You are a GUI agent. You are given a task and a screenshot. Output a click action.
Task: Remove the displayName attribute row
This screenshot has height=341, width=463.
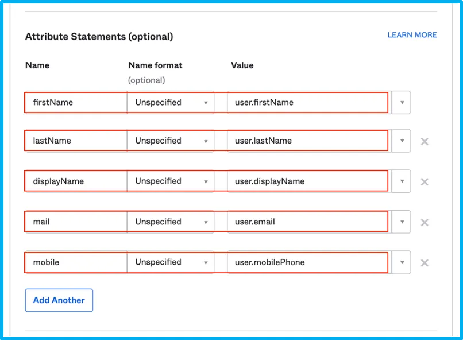coord(425,182)
